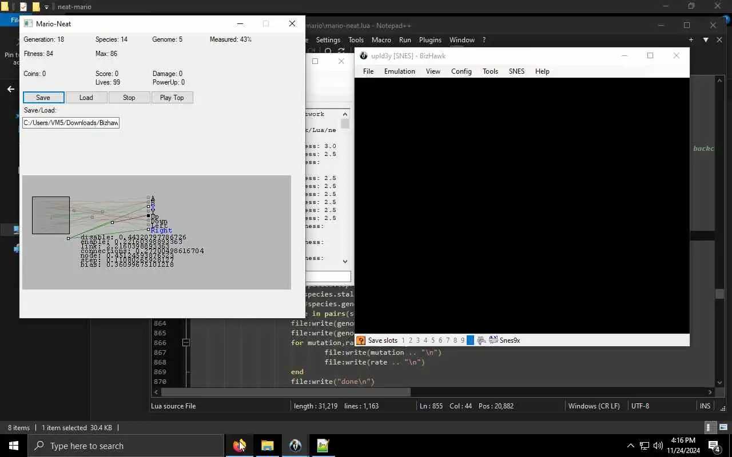Open BizHawk Tools menu
The image size is (732, 457).
point(491,71)
